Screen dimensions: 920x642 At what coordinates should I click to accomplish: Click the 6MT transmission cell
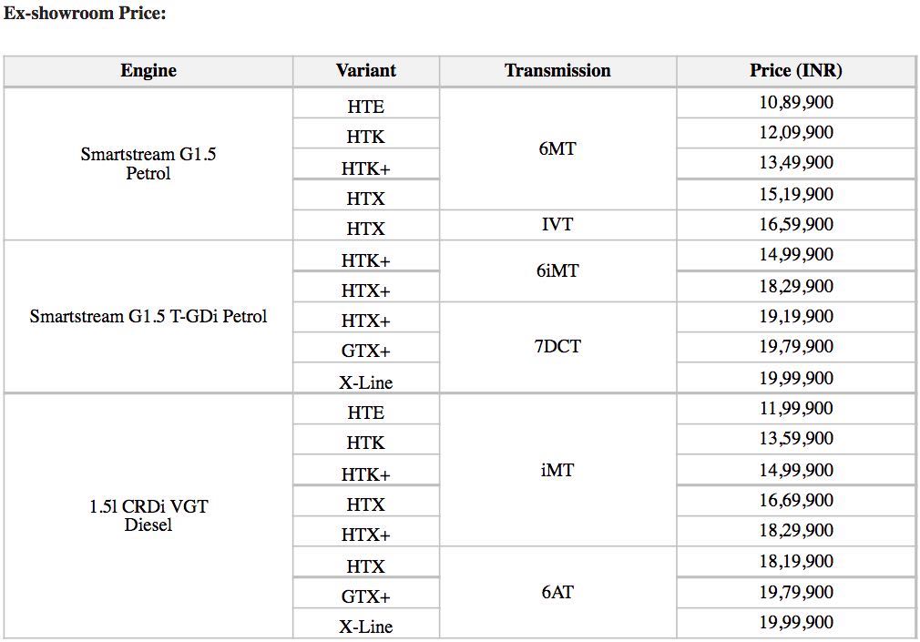(557, 148)
